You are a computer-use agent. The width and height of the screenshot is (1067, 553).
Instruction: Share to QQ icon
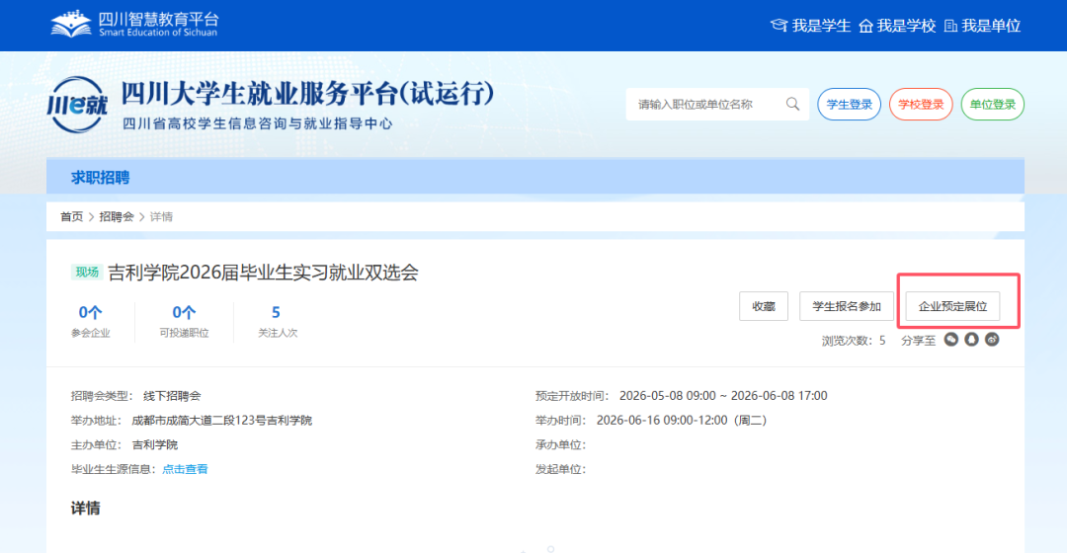click(972, 340)
